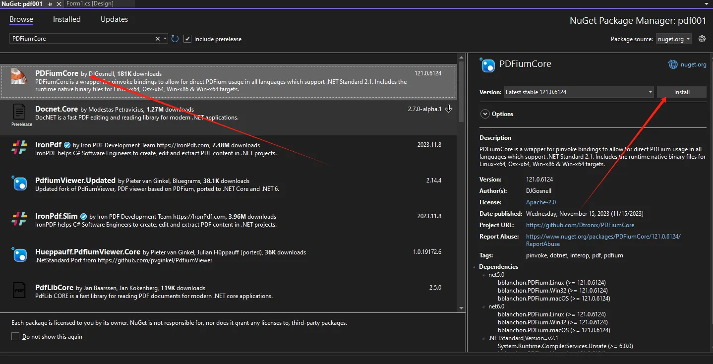Click inside the package search box
Viewport: 713px width, 364px height.
click(82, 39)
